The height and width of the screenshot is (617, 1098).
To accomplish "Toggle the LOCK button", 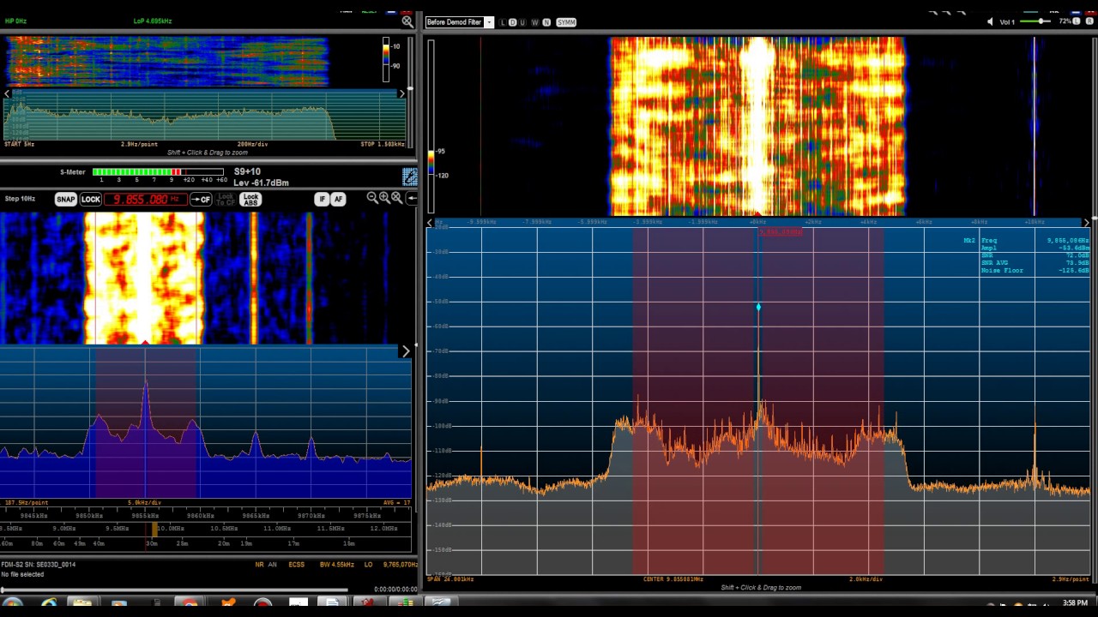I will (91, 199).
